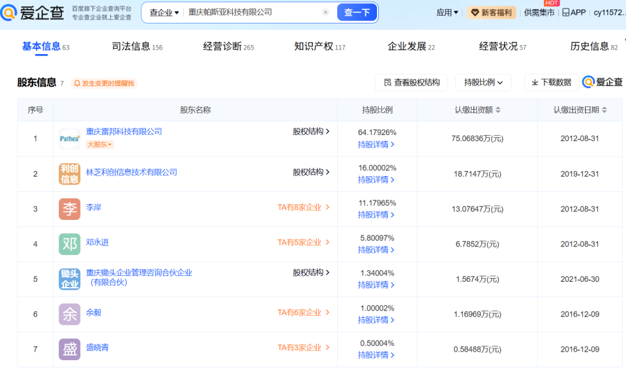Click the 查一下 search button
This screenshot has width=626, height=368.
(357, 12)
